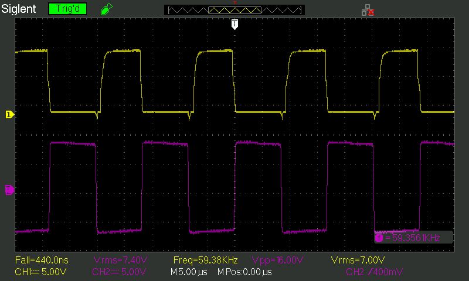Click the network disconnected icon
The width and height of the screenshot is (469, 281).
pyautogui.click(x=368, y=10)
